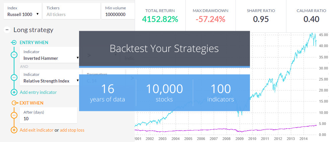Click the Exit When arrow icon

pyautogui.click(x=14, y=103)
